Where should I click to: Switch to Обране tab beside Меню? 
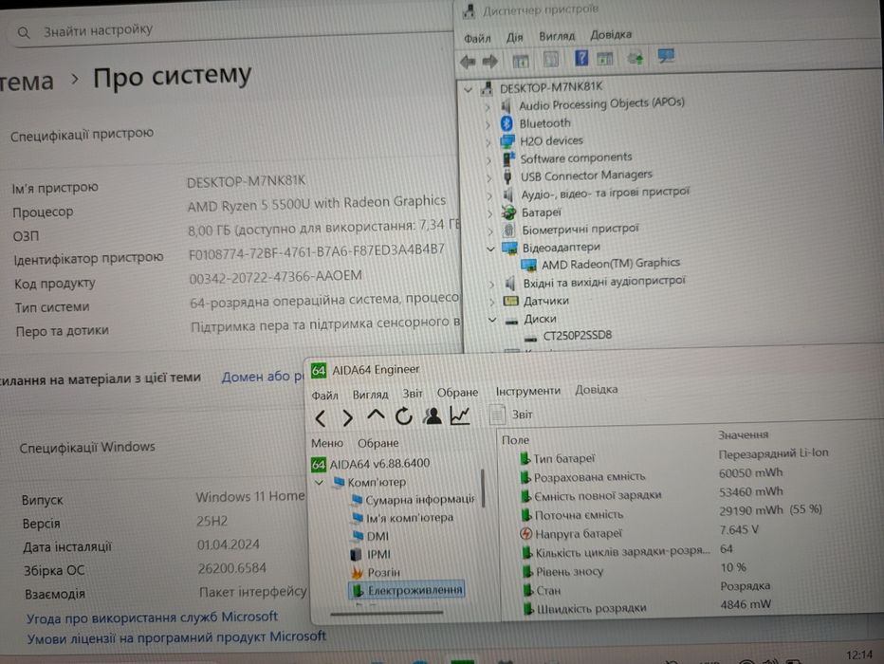378,444
